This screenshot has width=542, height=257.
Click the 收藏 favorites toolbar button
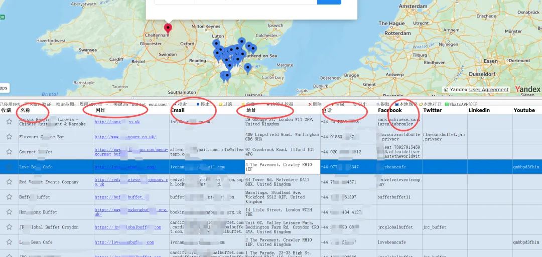tap(248, 104)
